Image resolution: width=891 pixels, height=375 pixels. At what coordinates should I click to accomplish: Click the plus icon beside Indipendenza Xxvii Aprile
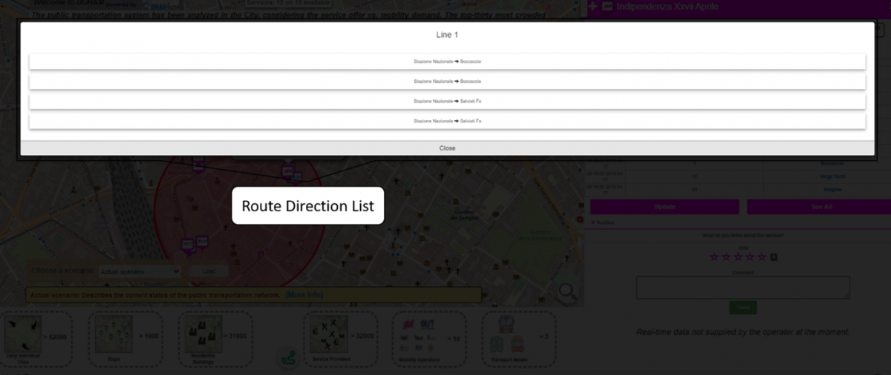593,7
